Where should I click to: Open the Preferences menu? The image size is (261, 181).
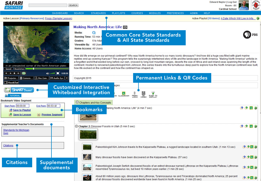point(175,13)
